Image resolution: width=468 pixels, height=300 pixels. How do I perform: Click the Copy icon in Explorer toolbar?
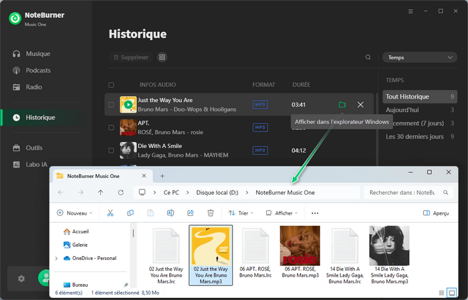pos(130,213)
